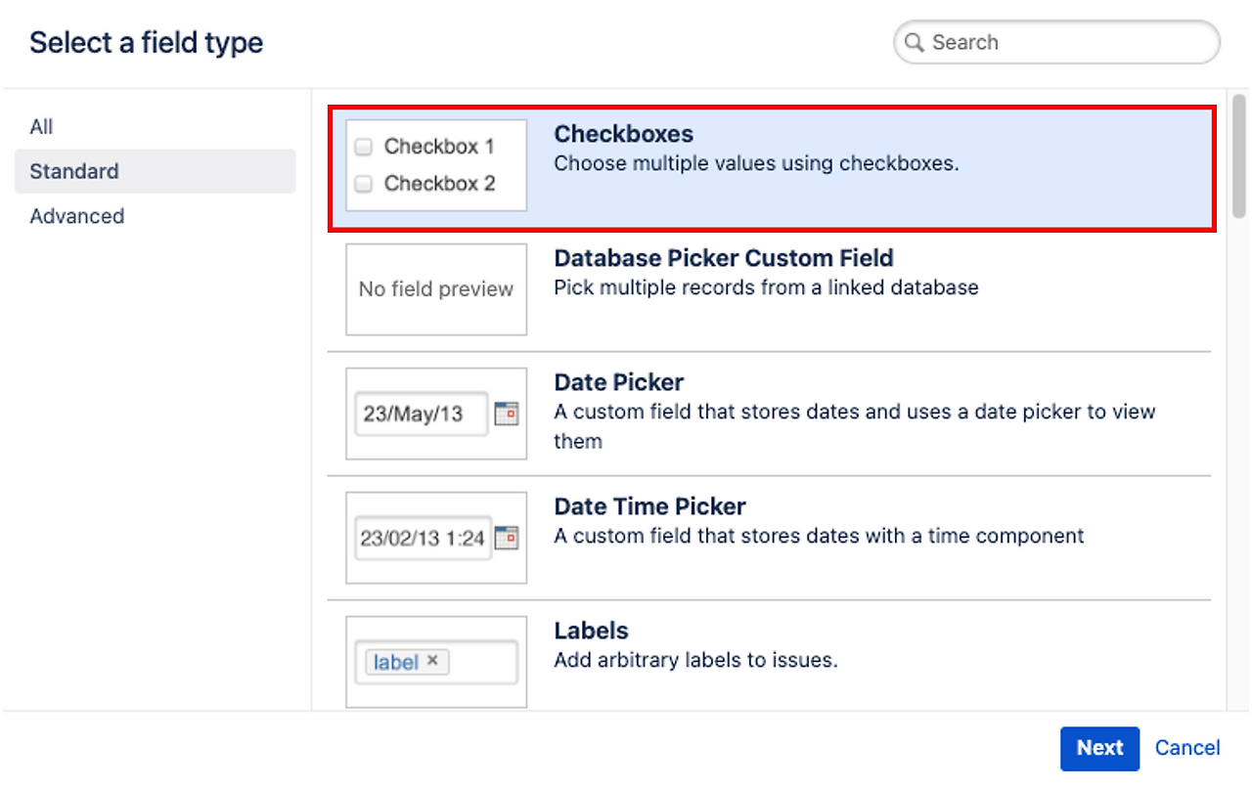Screen dimensions: 1252x787
Task: Click the No field preview thumbnail
Action: point(436,289)
